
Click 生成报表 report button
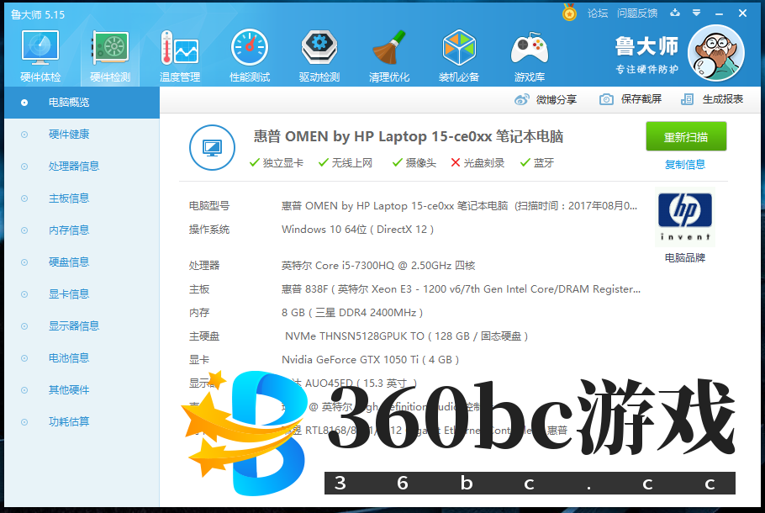(713, 99)
